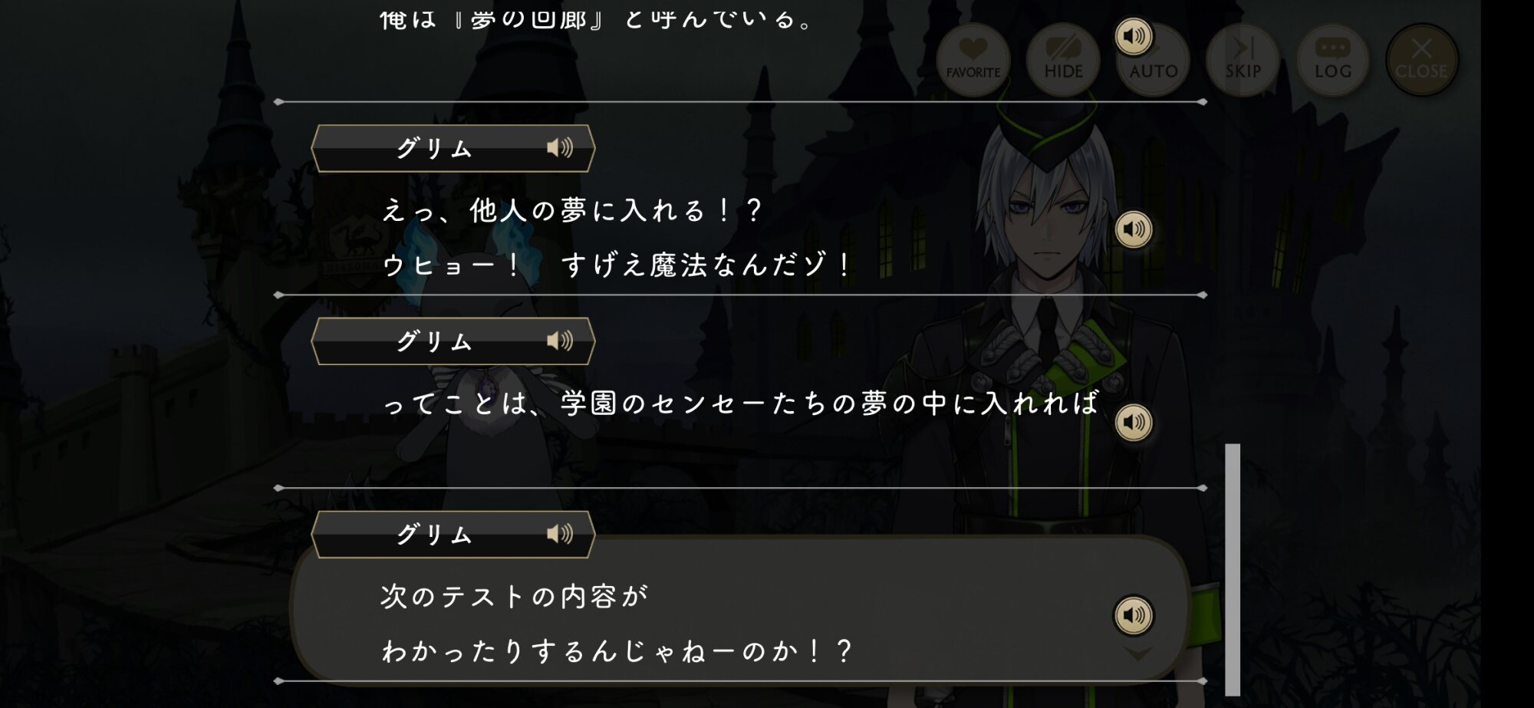The image size is (1534, 708).
Task: Play voice for 'えっ、他人の夢に入れる' line
Action: (x=1134, y=229)
